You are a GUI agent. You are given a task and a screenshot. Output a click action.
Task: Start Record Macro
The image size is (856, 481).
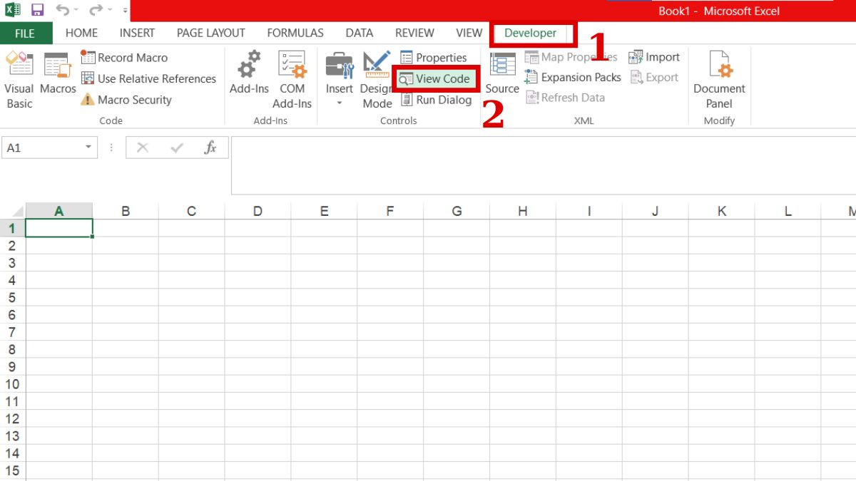[x=124, y=58]
